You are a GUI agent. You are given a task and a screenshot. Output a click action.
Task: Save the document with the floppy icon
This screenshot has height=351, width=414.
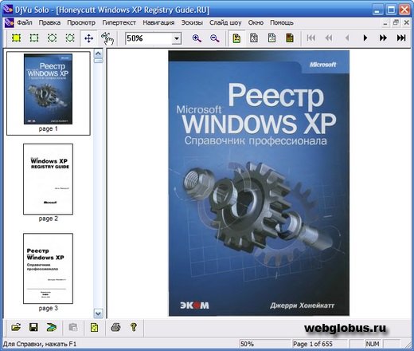click(x=33, y=327)
